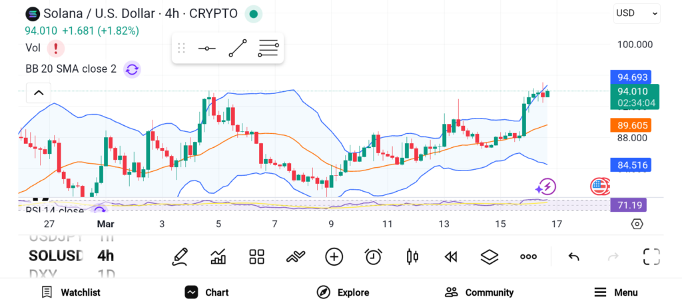
Task: Collapse the indicator legend chevron
Action: click(39, 93)
